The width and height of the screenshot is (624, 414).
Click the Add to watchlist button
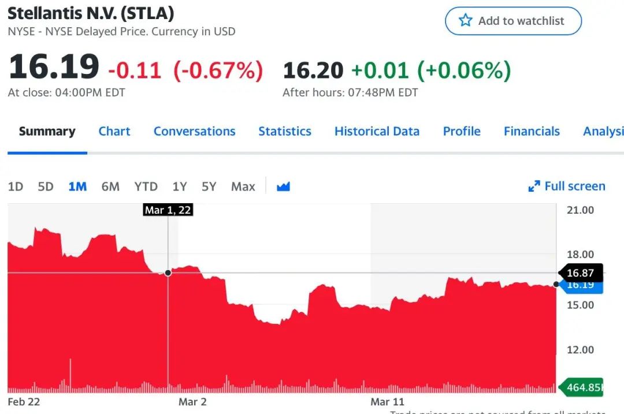coord(513,21)
